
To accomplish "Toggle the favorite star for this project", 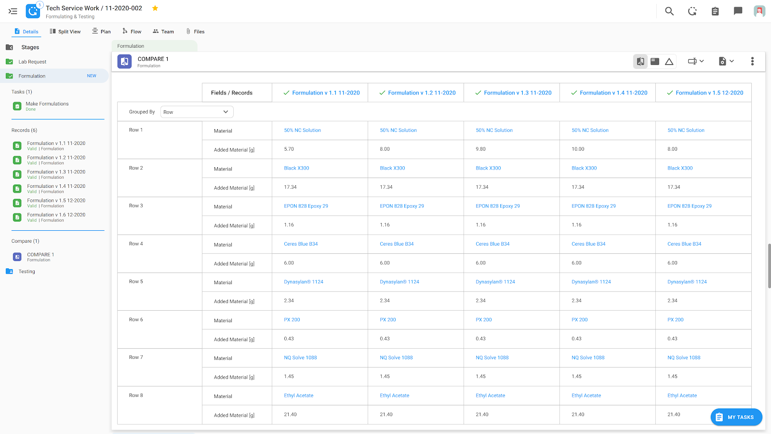I will (x=155, y=8).
